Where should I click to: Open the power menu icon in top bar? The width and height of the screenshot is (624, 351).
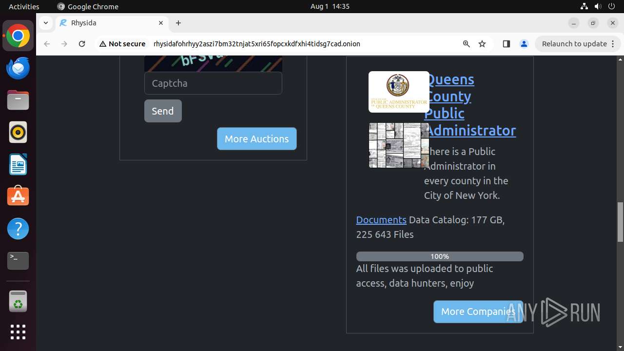pos(612,6)
